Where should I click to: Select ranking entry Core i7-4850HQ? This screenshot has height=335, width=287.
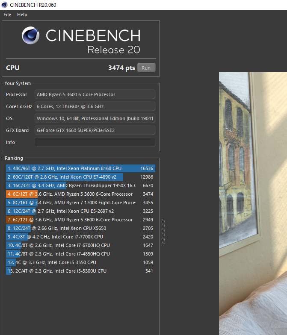pos(80,254)
